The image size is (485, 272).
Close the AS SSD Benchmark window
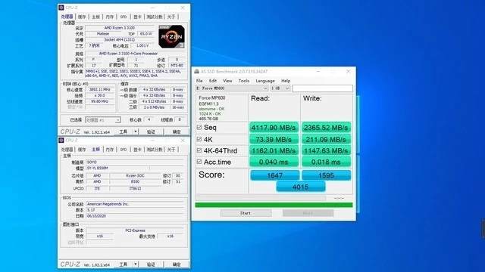pos(348,71)
